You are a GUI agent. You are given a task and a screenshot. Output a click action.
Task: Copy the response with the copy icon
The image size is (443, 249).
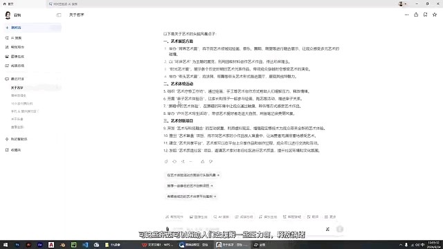tap(166, 161)
